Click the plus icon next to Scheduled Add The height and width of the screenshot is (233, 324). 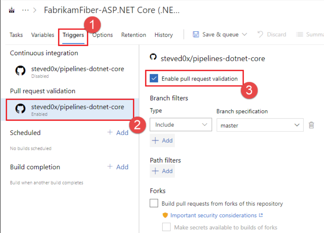(110, 132)
